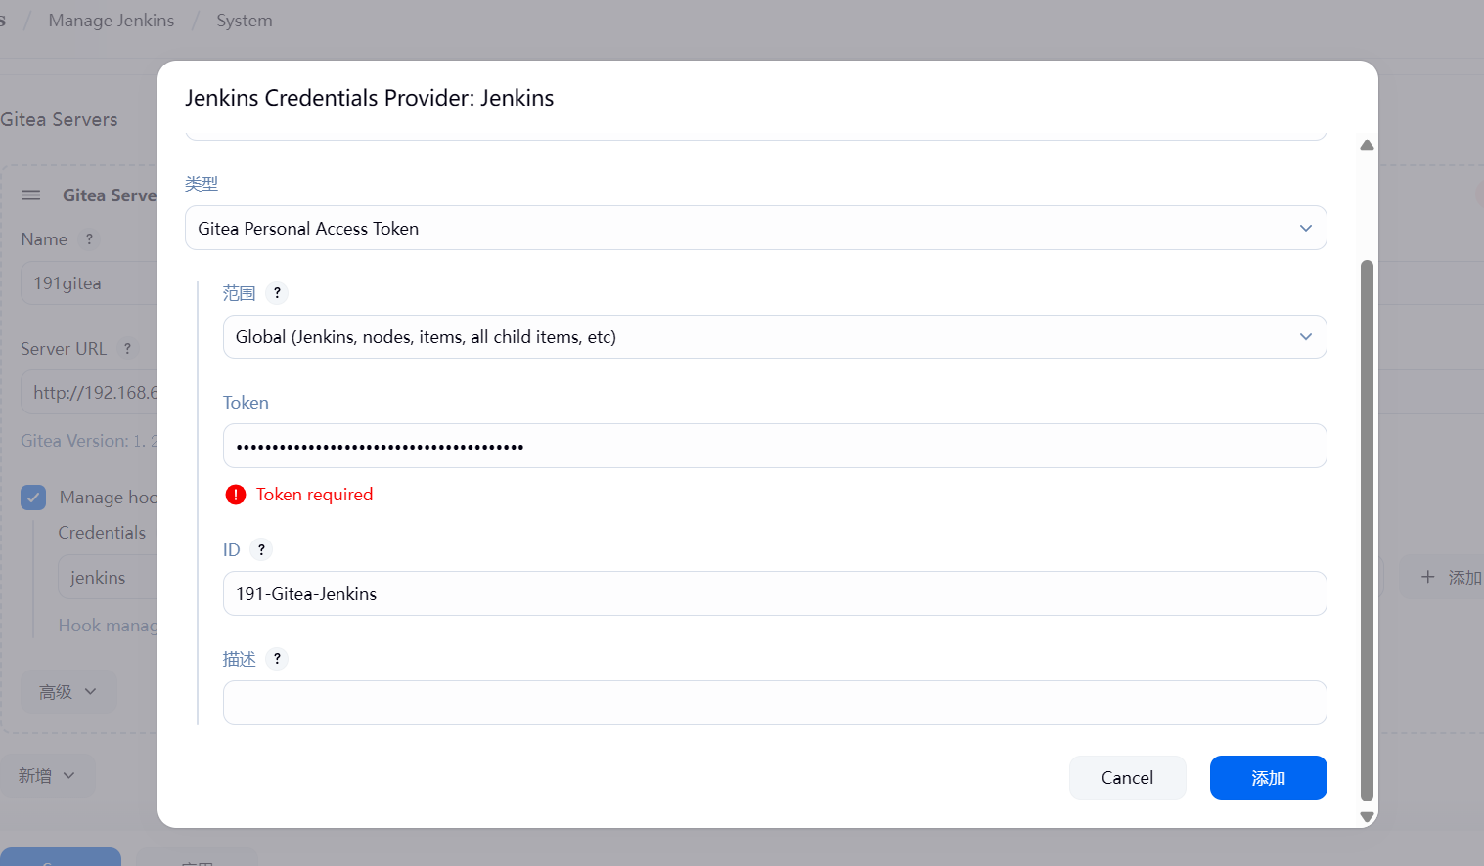Click the ID field containing 191-Gitea-Jenkins

[x=775, y=593]
